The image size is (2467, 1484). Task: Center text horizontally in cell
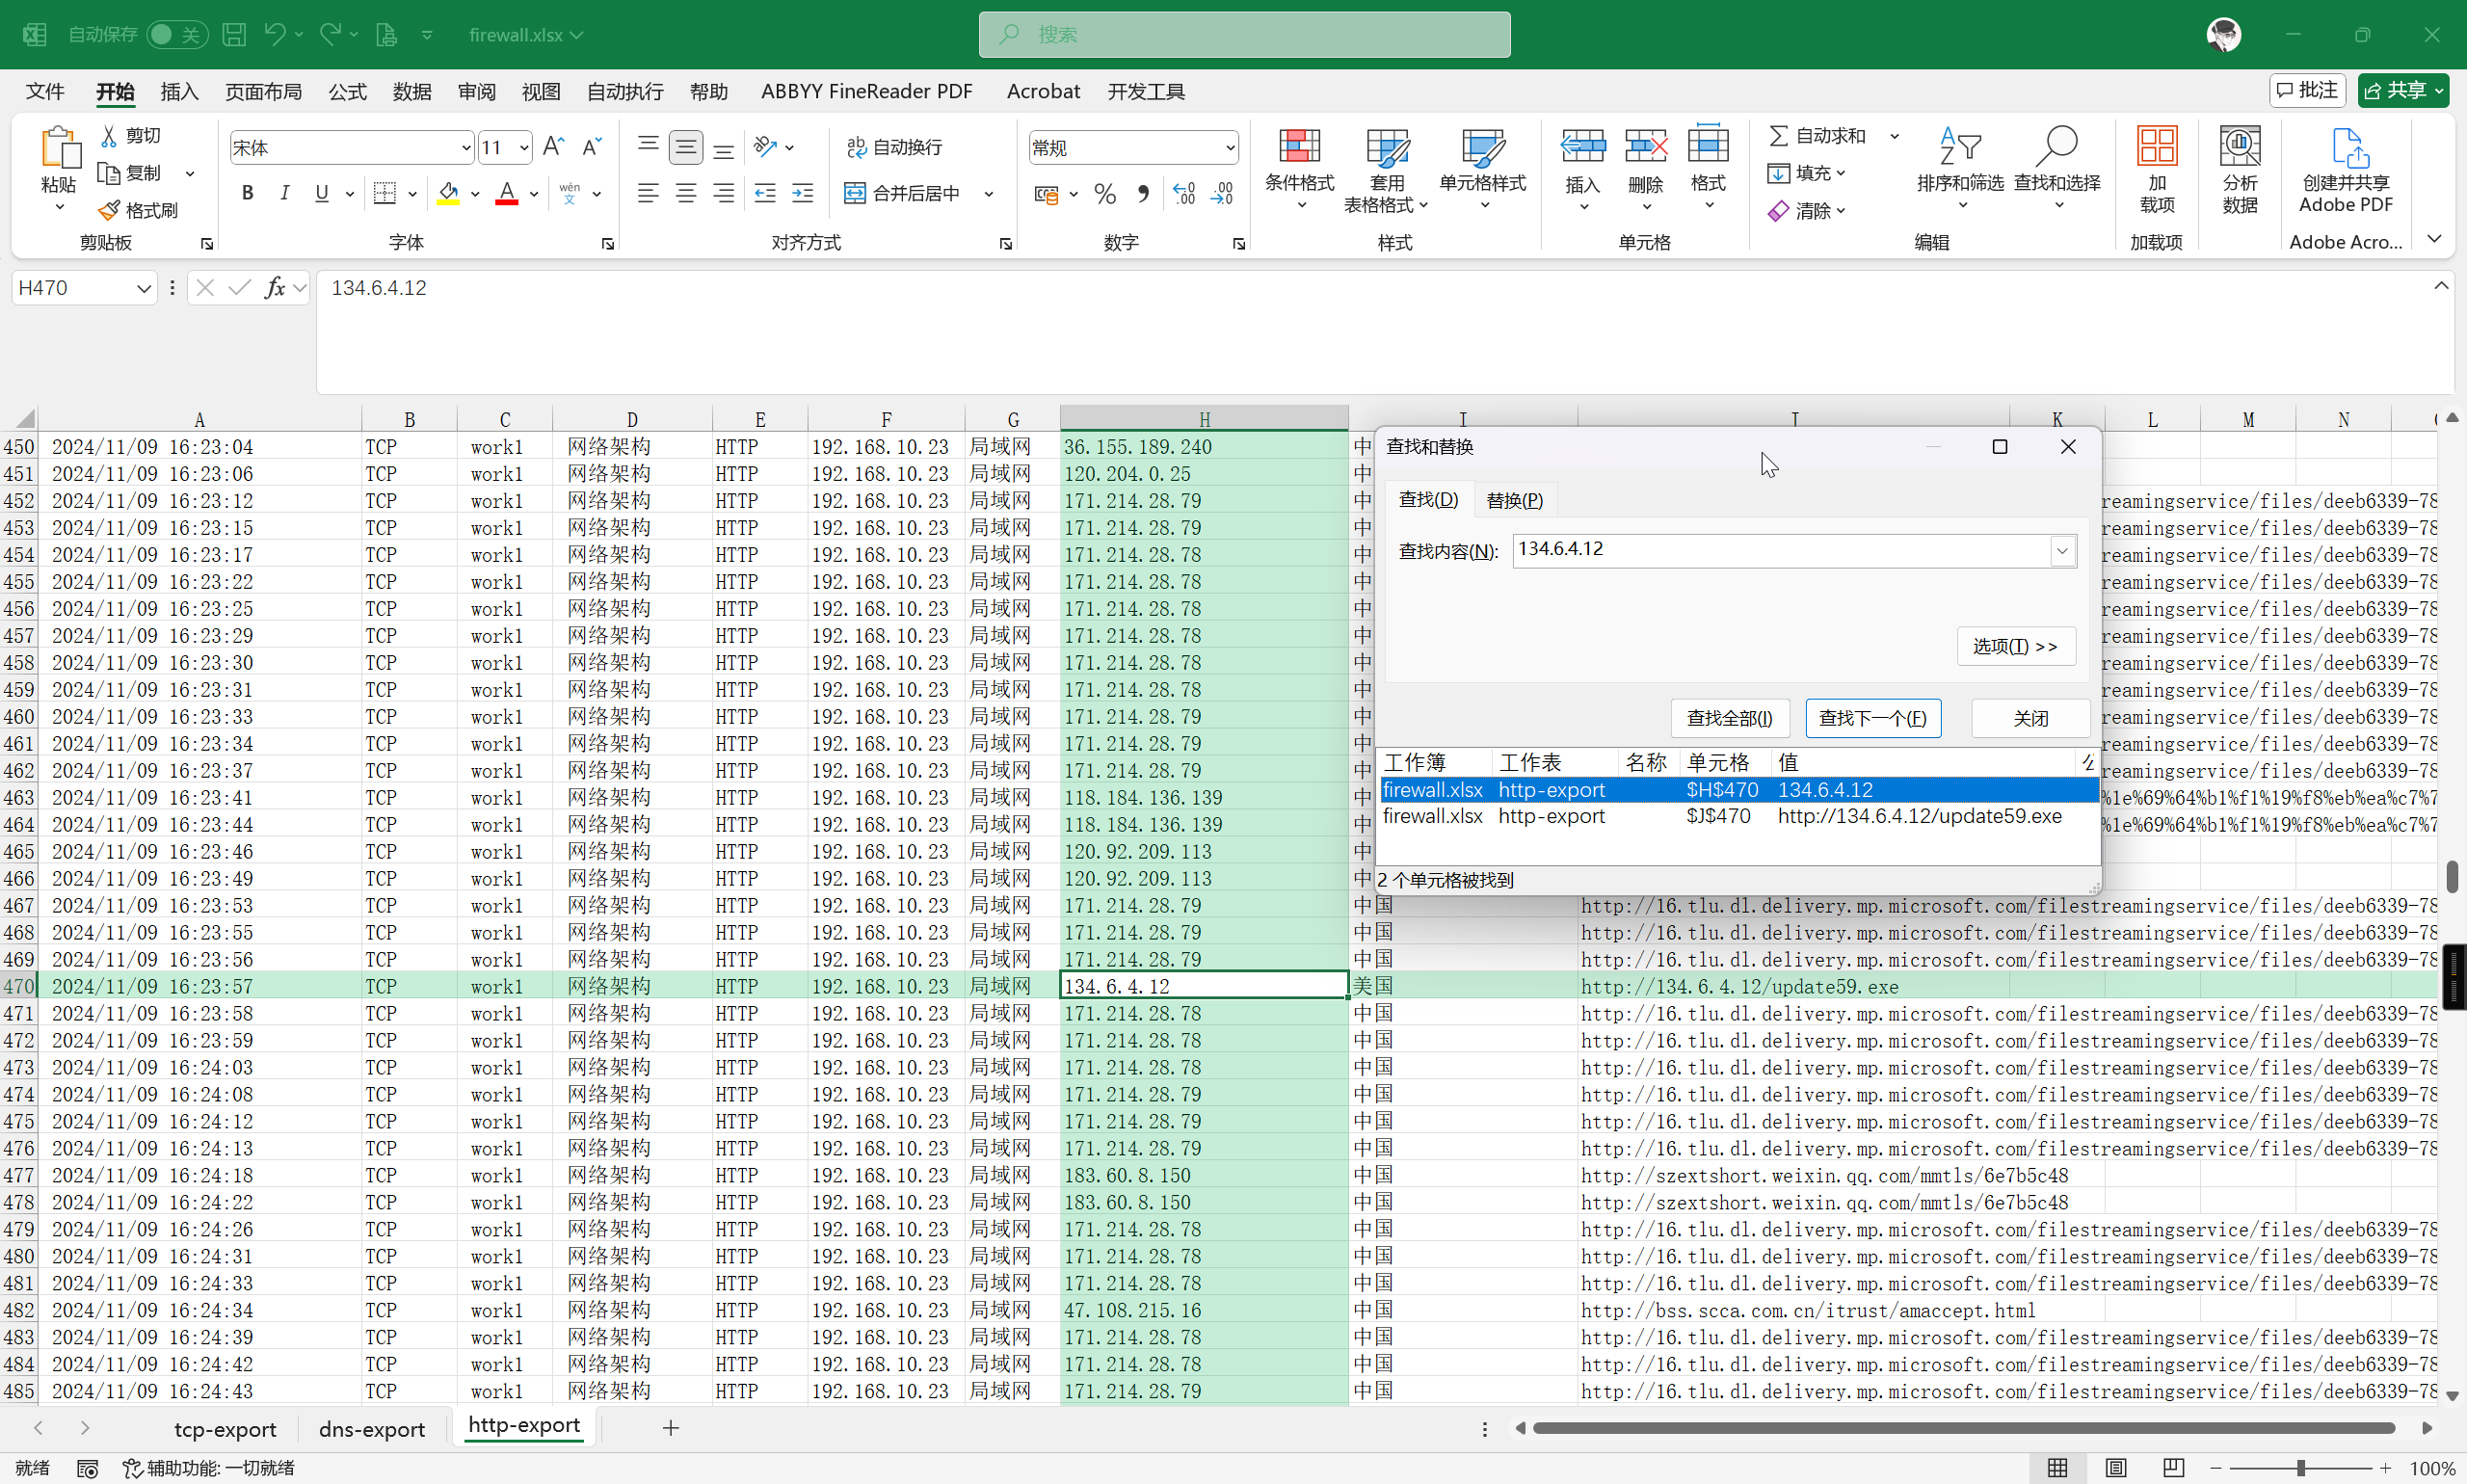point(686,193)
